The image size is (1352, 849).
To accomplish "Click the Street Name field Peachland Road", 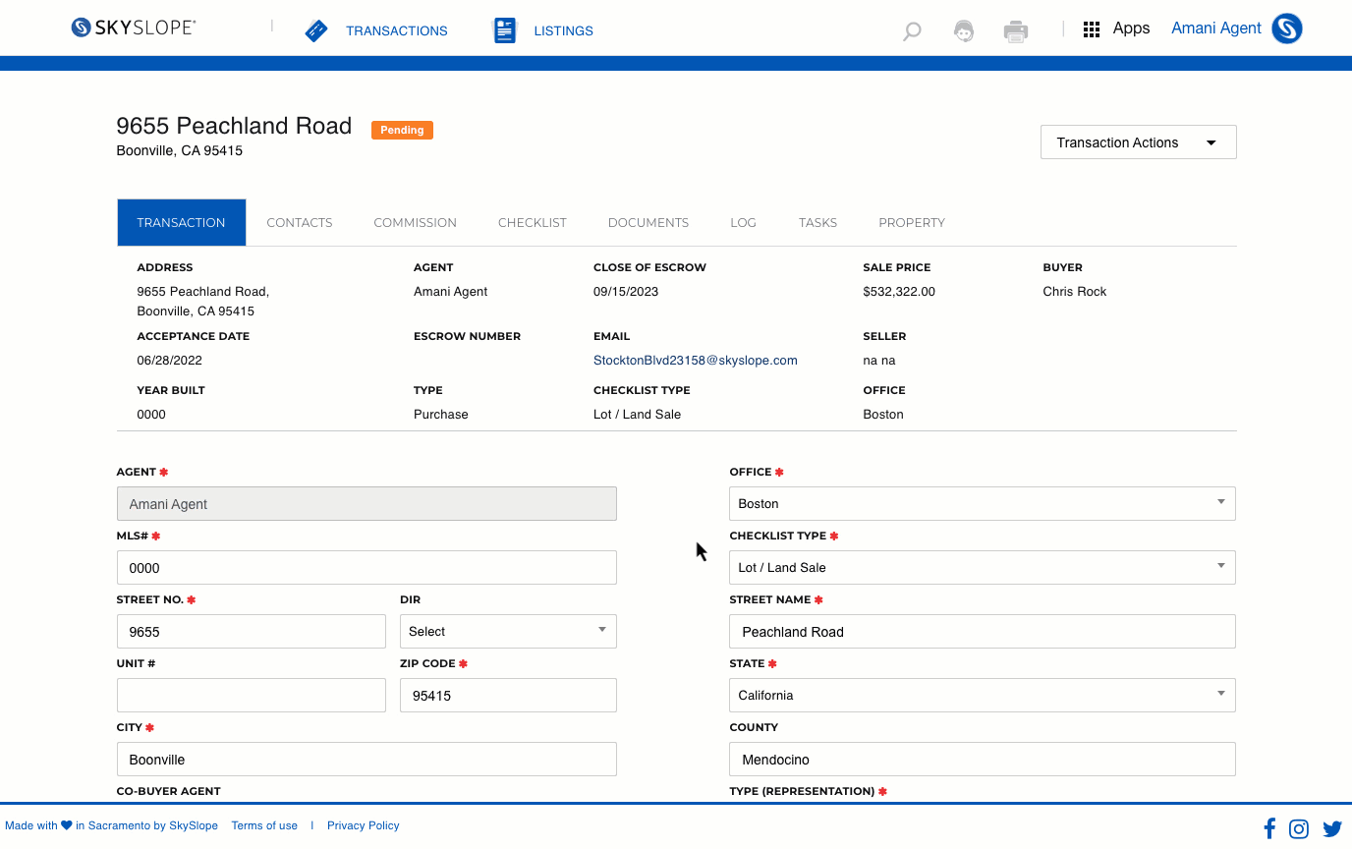I will [x=982, y=632].
